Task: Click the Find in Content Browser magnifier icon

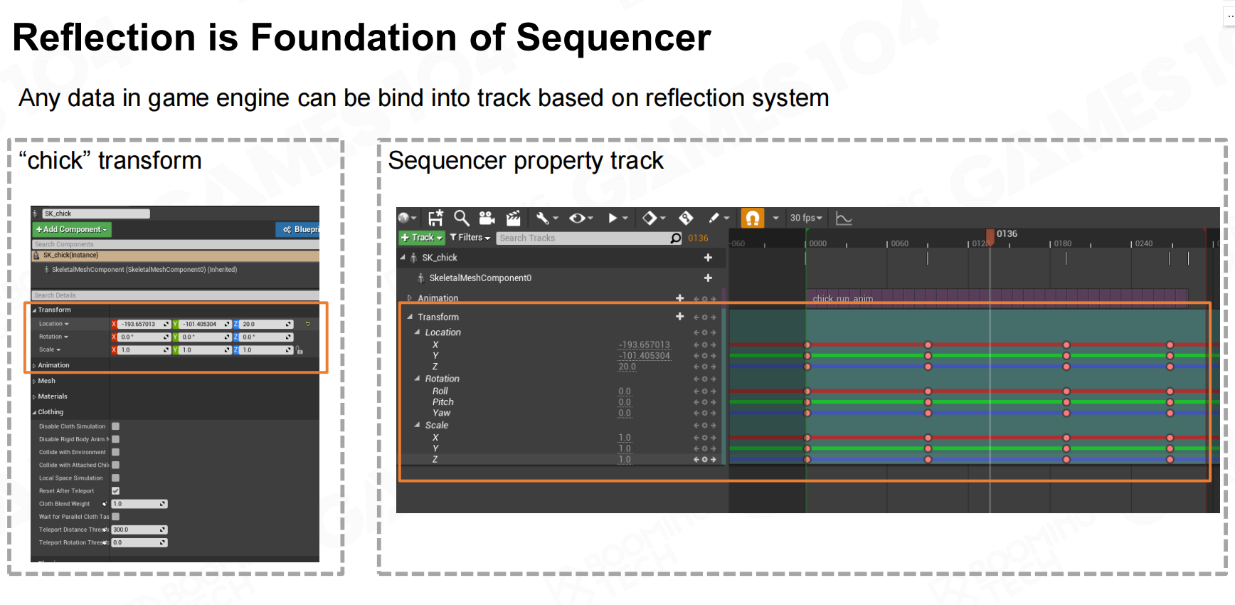Action: 462,218
